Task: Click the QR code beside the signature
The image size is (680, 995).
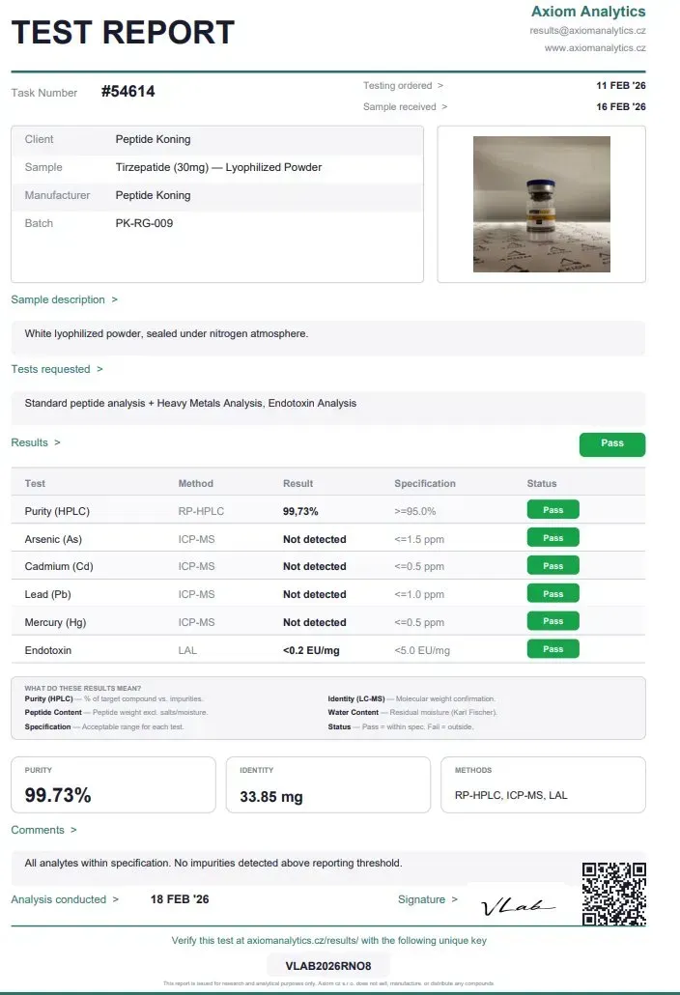Action: pos(614,894)
